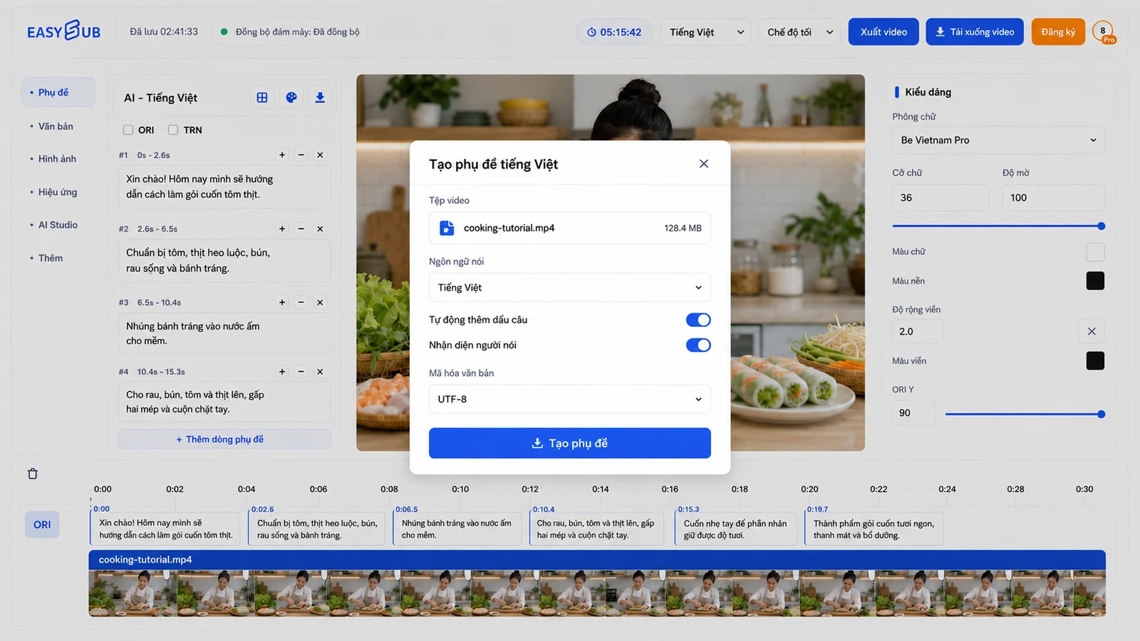The width and height of the screenshot is (1140, 641).
Task: Open the AI Studio sidebar tab
Action: tap(58, 225)
